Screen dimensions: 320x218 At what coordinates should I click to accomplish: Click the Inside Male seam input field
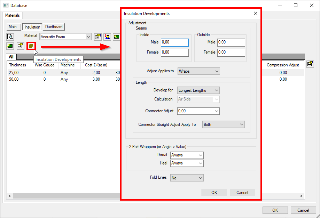coord(174,42)
